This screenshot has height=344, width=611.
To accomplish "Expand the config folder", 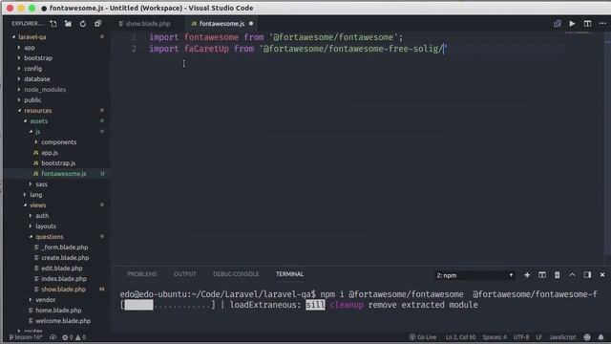I will pyautogui.click(x=32, y=69).
